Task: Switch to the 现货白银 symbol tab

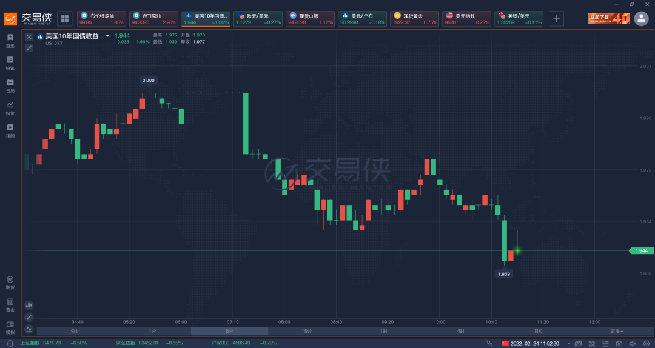Action: point(311,19)
